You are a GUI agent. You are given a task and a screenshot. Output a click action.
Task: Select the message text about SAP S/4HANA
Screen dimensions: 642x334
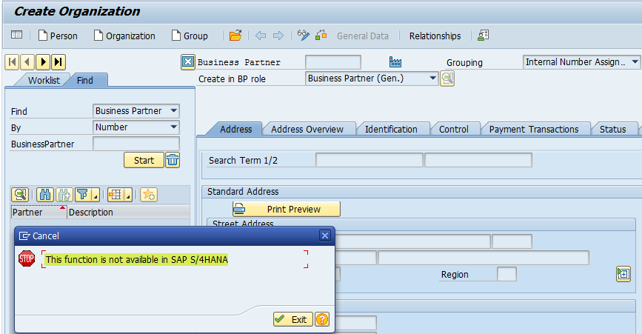pyautogui.click(x=137, y=259)
